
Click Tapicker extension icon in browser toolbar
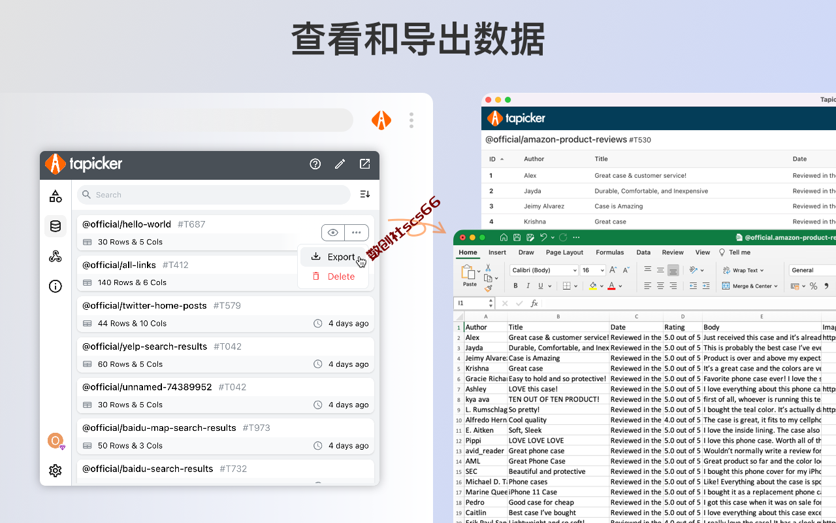tap(381, 120)
